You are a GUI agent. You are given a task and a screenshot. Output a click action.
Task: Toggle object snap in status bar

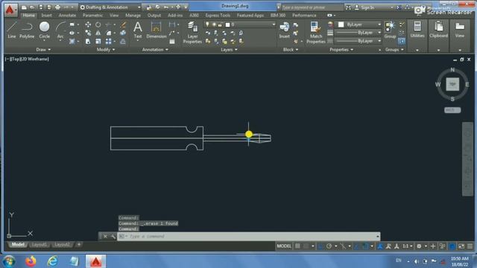click(365, 246)
